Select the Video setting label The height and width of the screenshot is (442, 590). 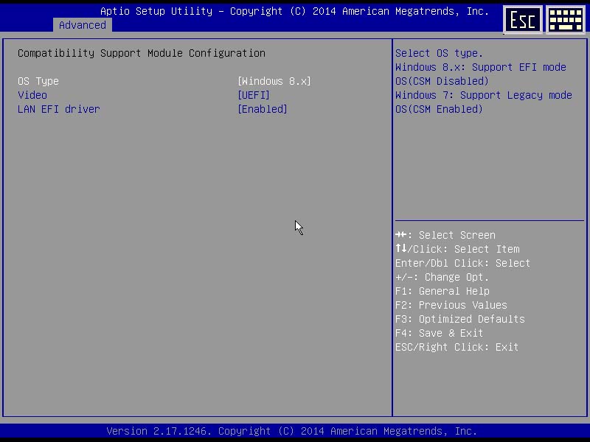(x=32, y=95)
